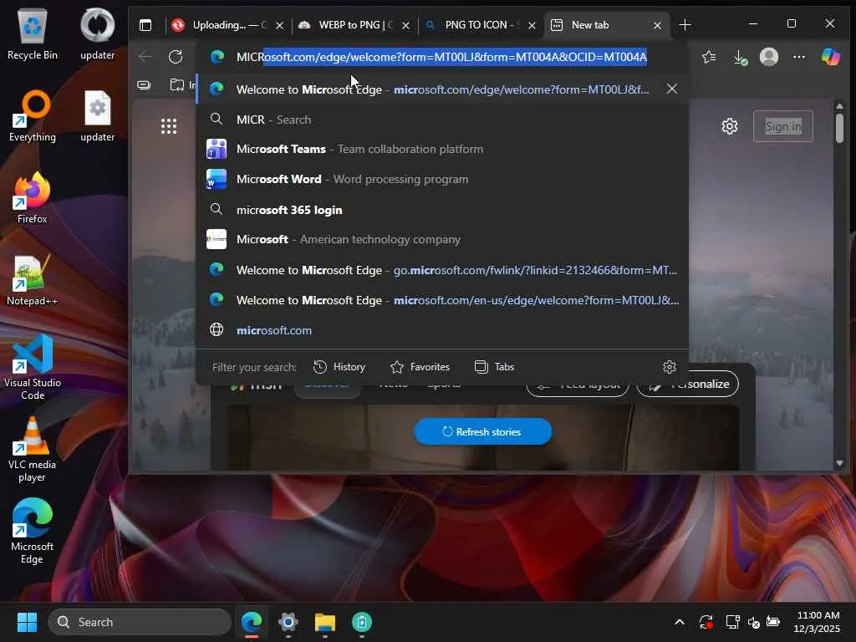This screenshot has width=856, height=642.
Task: Close the Uploading tab
Action: click(279, 25)
